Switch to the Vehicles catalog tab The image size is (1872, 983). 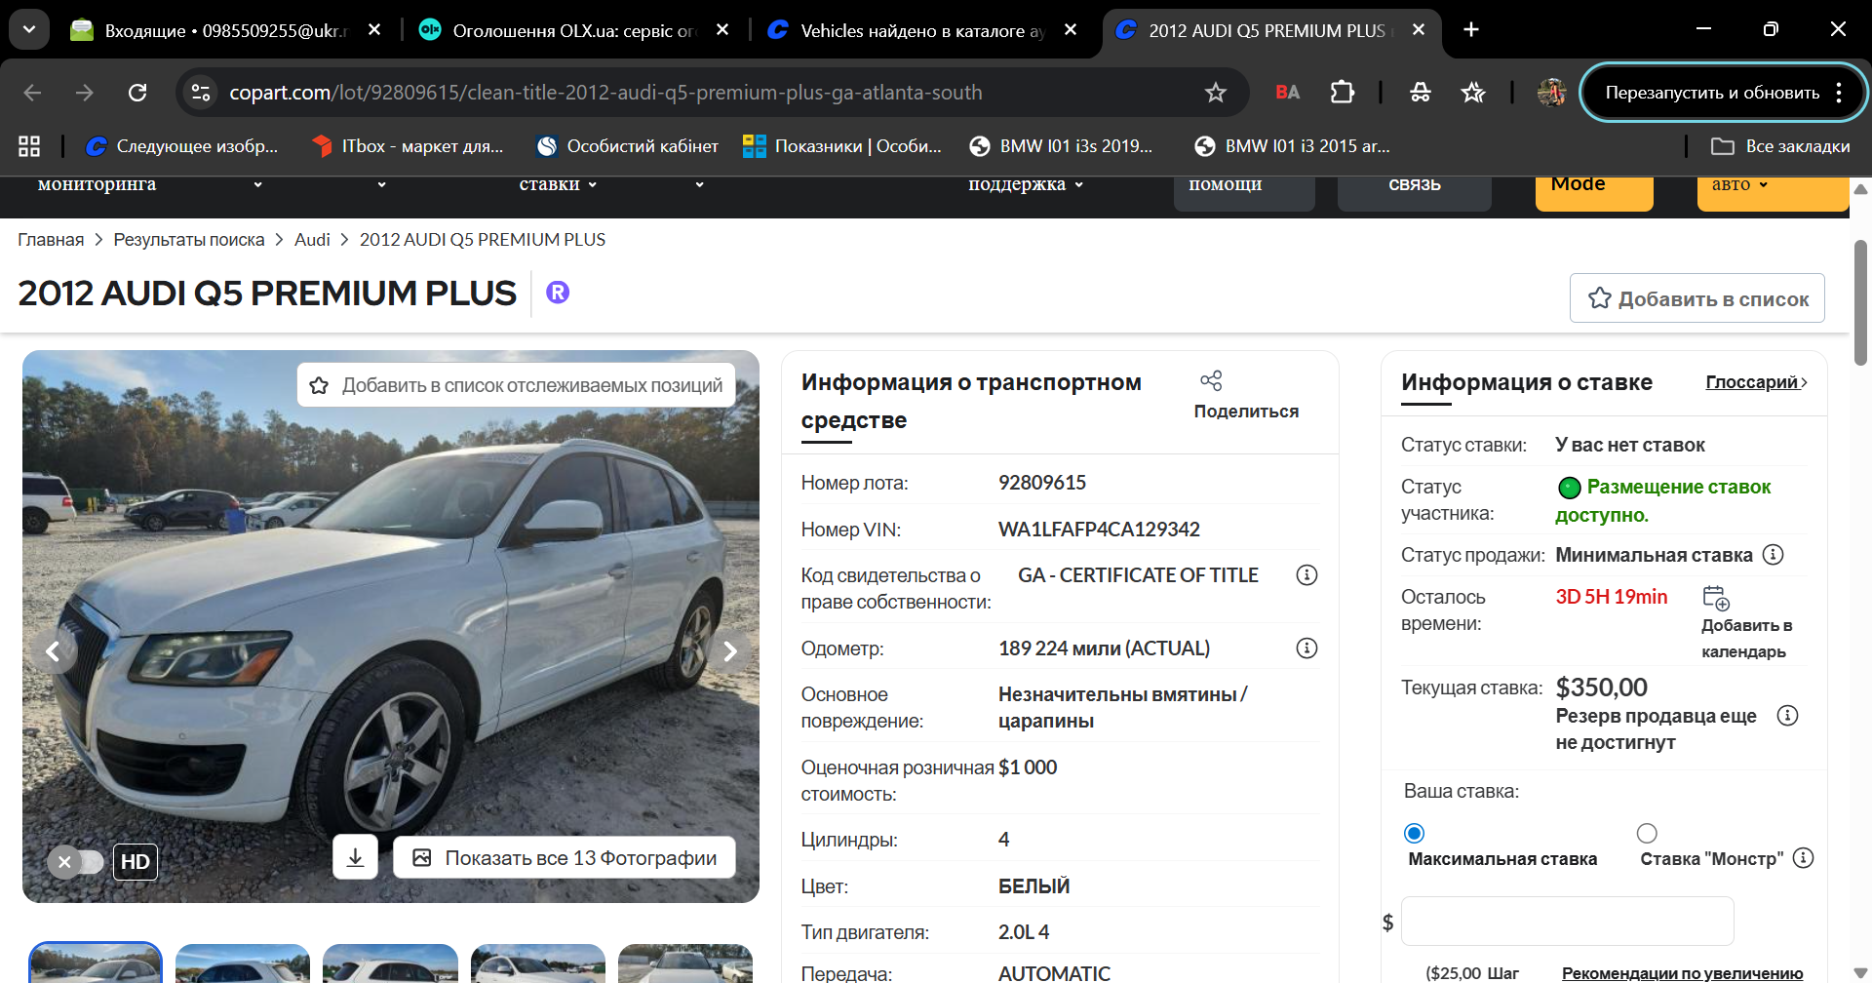click(x=922, y=30)
